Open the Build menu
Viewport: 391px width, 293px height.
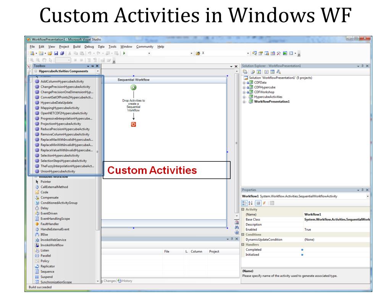point(76,47)
